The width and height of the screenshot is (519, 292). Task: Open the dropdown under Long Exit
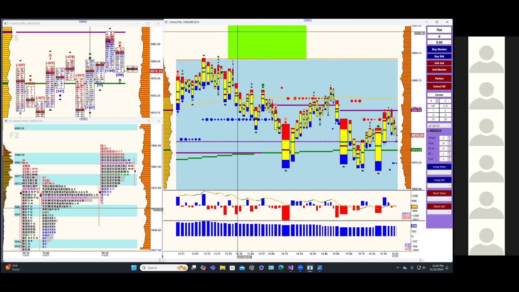(x=439, y=186)
